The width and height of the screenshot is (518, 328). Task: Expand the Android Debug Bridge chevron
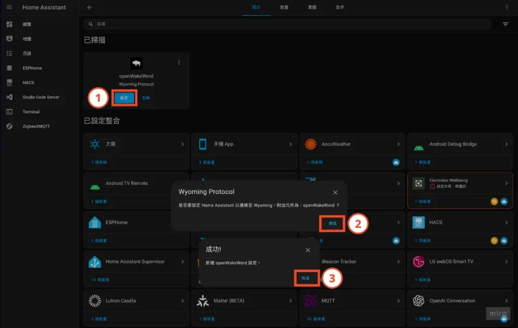pos(506,144)
